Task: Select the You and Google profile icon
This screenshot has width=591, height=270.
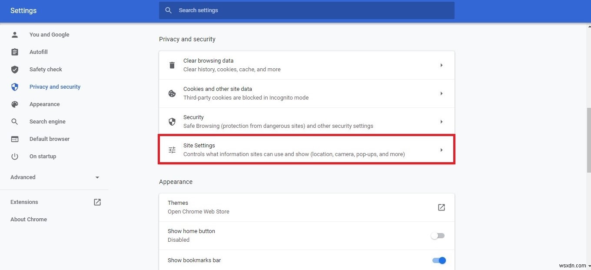Action: (x=15, y=34)
